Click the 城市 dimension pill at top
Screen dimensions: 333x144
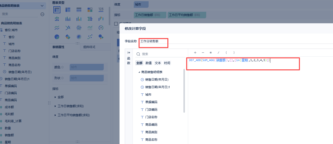coord(141,4)
